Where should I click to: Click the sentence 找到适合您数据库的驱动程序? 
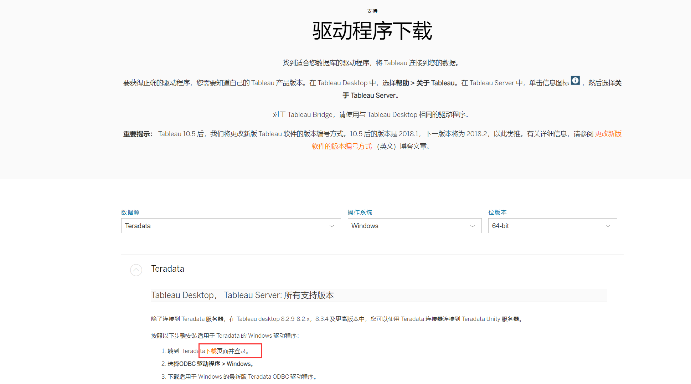372,63
